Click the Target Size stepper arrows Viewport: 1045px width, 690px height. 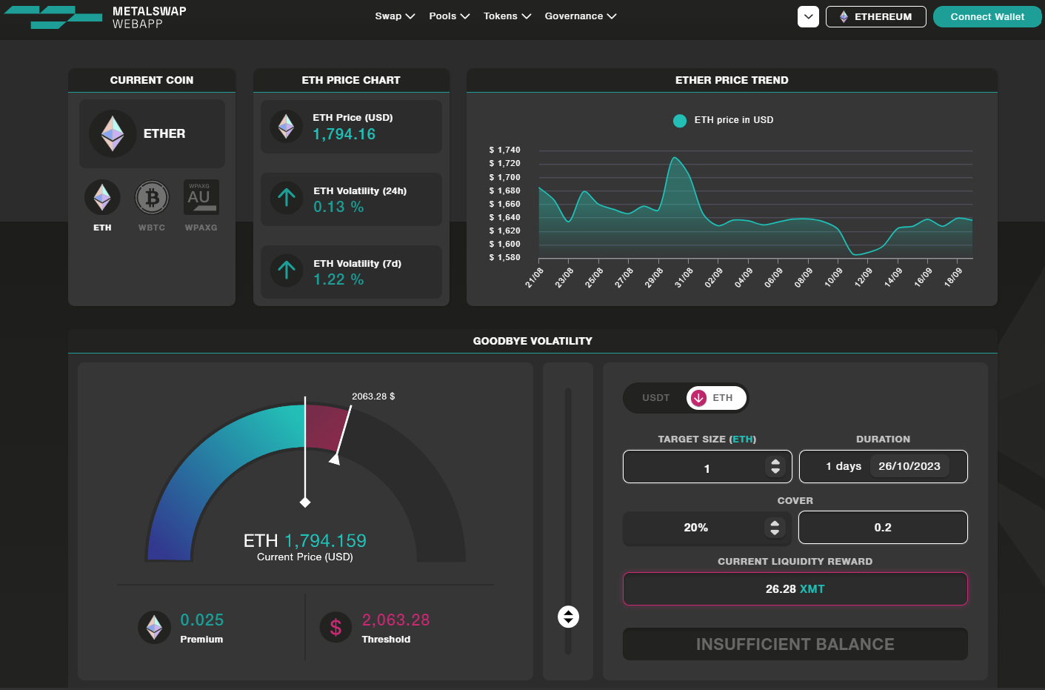point(775,466)
